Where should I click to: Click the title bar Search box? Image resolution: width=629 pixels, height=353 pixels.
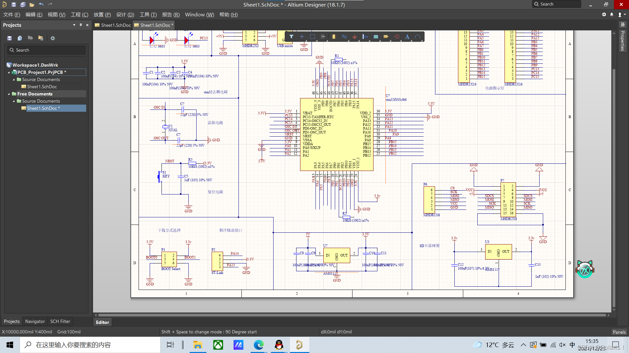[x=557, y=4]
